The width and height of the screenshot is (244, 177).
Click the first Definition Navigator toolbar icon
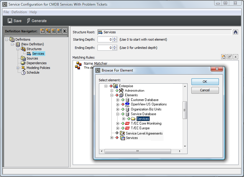click(x=42, y=31)
